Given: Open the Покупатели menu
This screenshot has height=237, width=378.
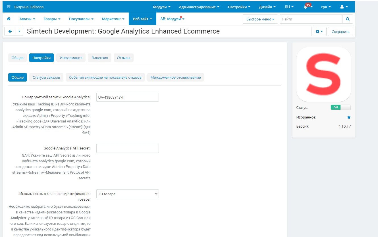Looking at the screenshot, I should coord(81,19).
